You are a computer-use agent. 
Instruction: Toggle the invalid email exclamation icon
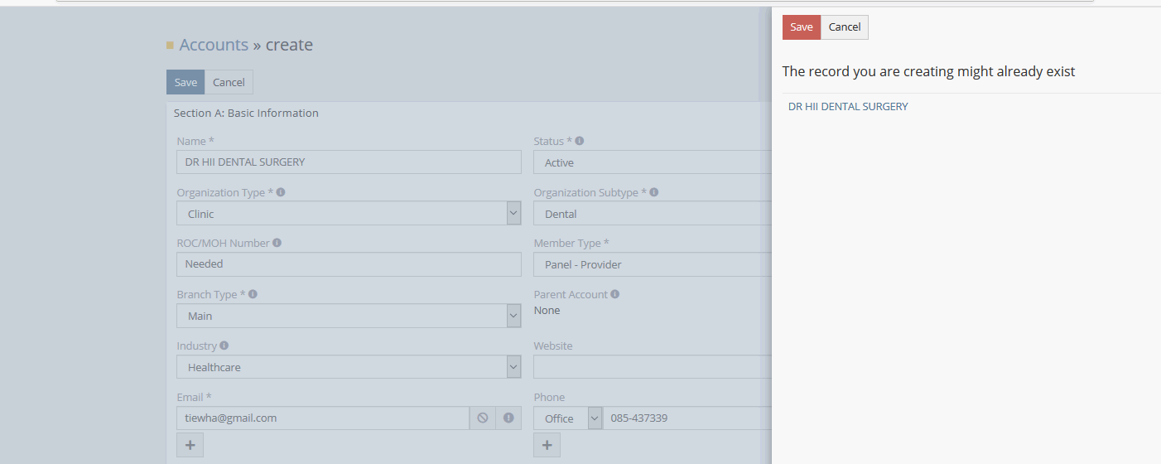click(x=508, y=418)
